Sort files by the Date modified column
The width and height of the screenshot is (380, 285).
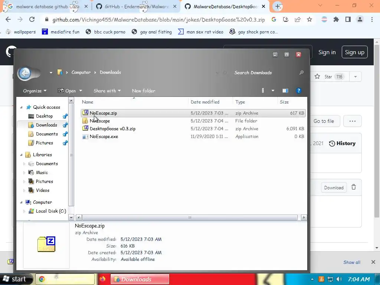coord(205,102)
